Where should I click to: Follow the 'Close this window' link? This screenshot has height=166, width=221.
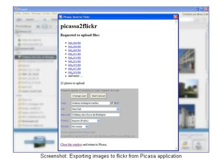tap(71, 144)
